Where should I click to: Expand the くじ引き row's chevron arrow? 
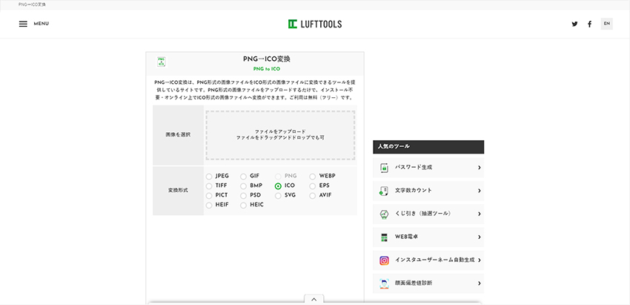tap(480, 214)
